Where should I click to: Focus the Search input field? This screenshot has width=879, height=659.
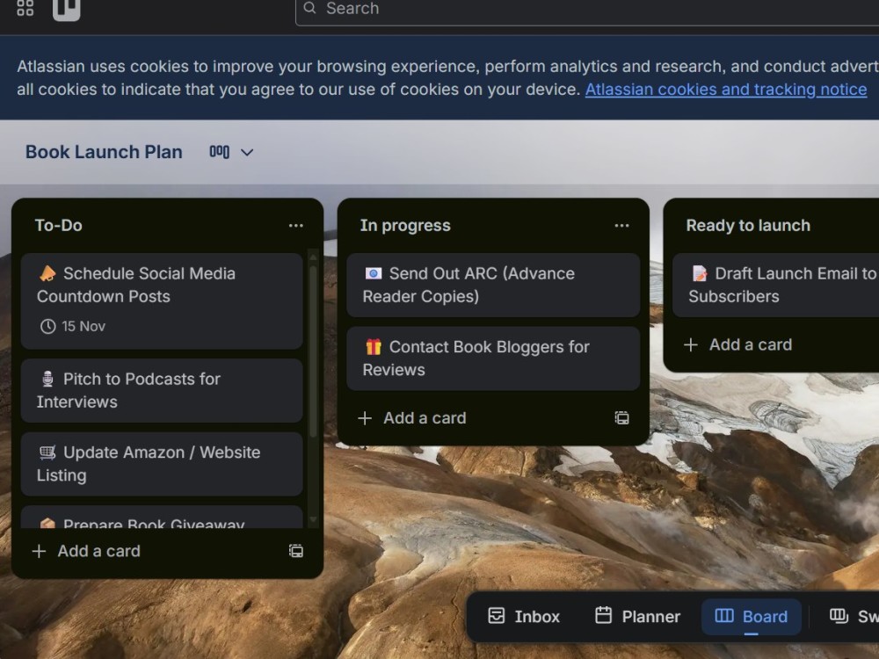point(587,10)
